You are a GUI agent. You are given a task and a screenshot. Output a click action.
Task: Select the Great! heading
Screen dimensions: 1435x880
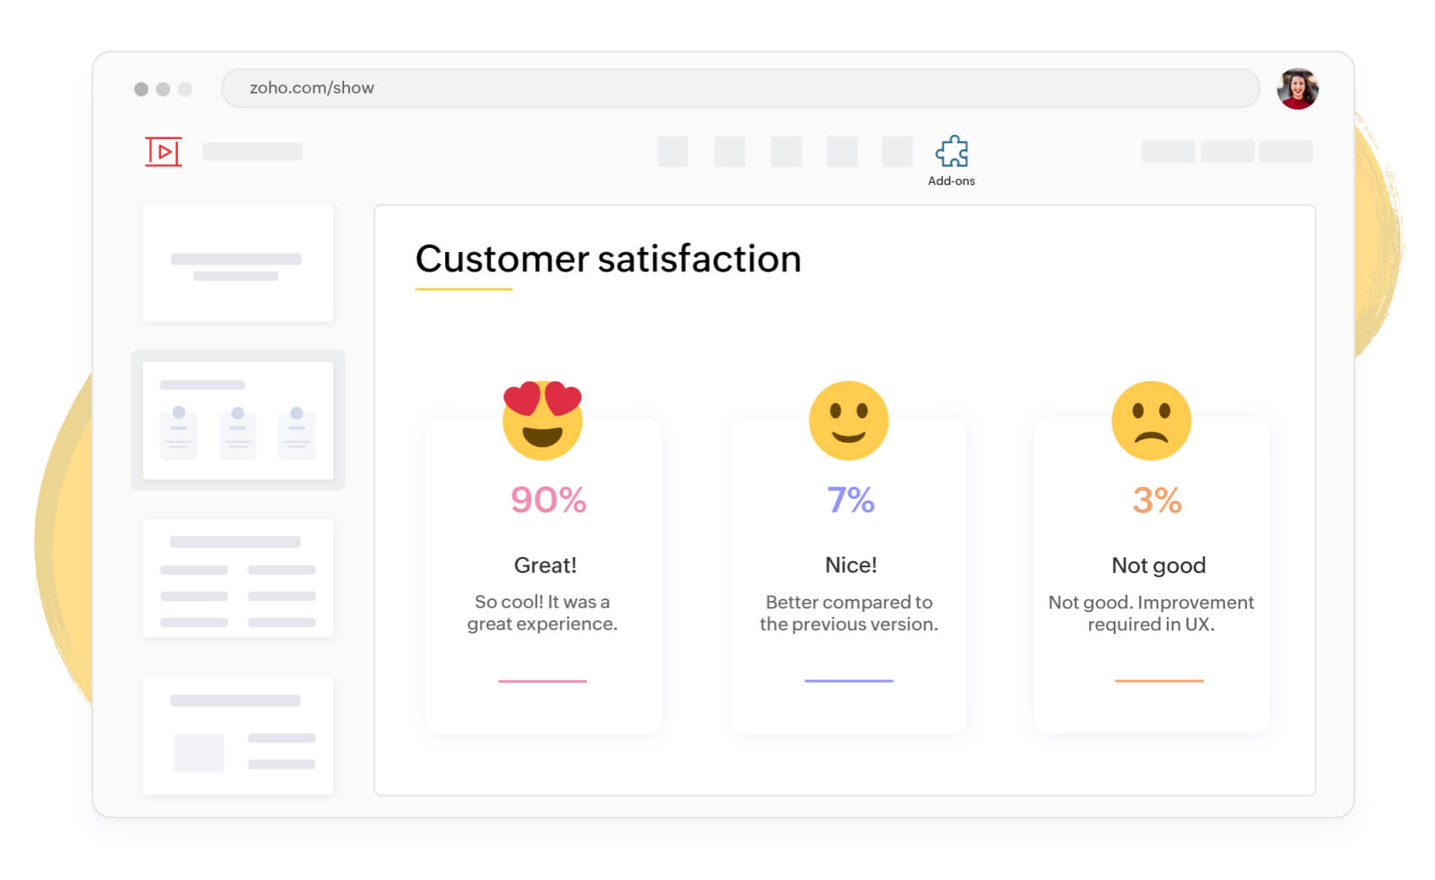[546, 565]
